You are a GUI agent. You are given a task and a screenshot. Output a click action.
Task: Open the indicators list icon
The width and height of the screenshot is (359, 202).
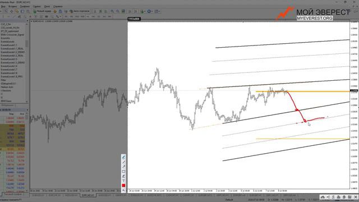click(142, 11)
